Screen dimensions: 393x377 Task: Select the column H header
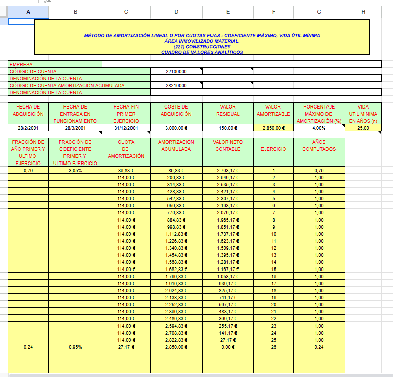(x=363, y=12)
